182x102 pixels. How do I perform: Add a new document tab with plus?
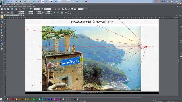pos(23,15)
